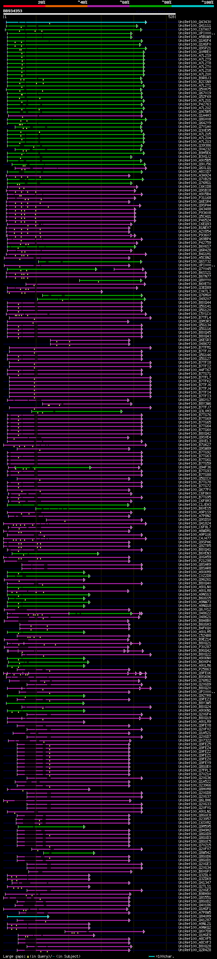
Task: Click the cyan alignment bar of Q43430
Action: coord(76,22)
